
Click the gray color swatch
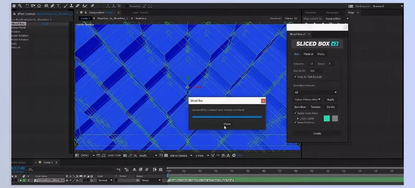(335, 118)
